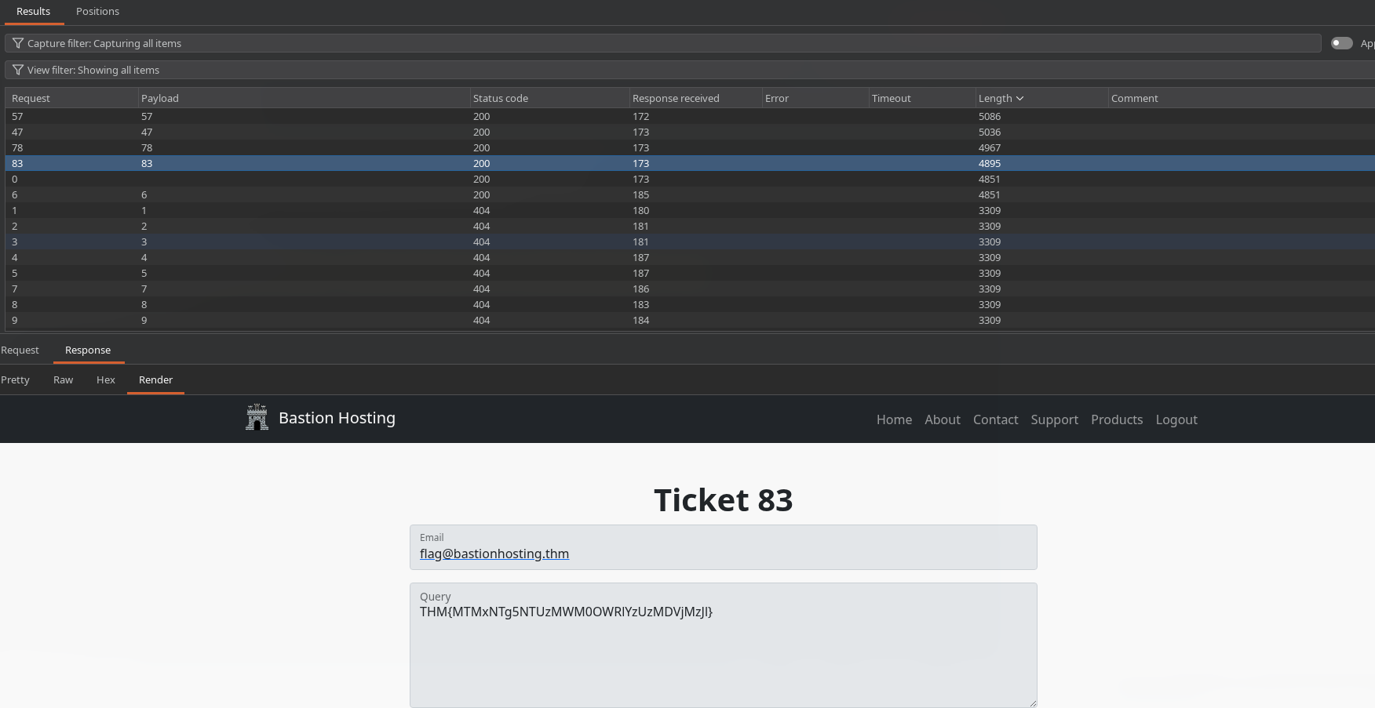Open the Products link in navbar

pyautogui.click(x=1117, y=419)
